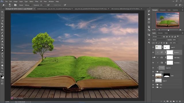Select the Blur tool
Viewport: 184px width, 103px height.
pos(2,47)
